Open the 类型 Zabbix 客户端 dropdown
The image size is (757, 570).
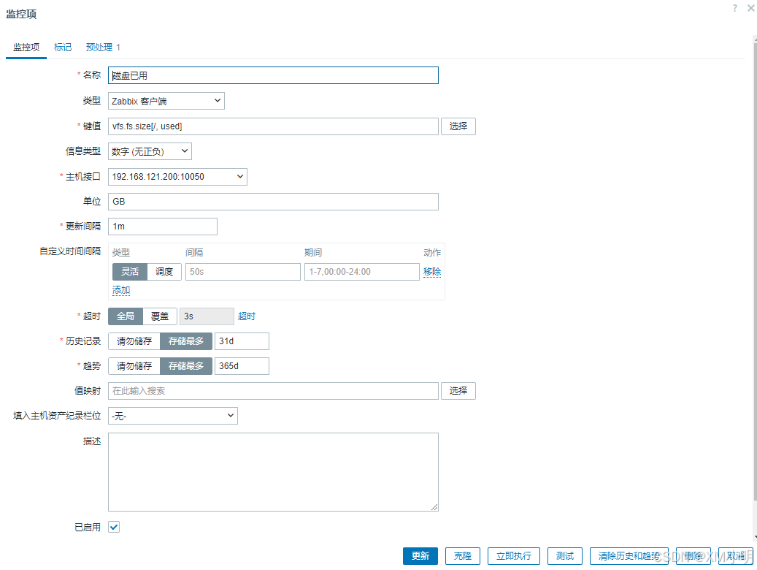(166, 101)
